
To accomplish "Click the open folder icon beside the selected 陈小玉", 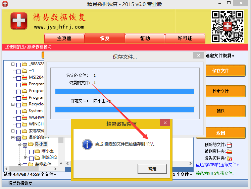I will tap(31, 144).
